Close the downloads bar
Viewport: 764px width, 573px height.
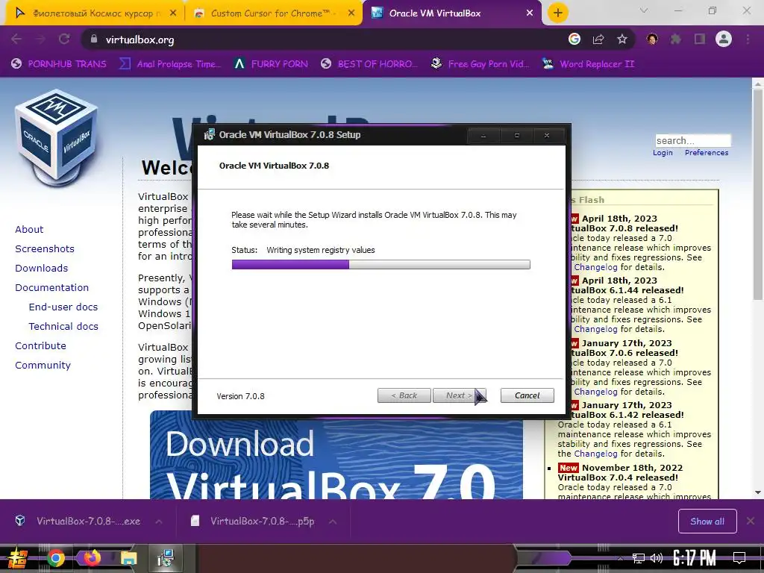(751, 522)
